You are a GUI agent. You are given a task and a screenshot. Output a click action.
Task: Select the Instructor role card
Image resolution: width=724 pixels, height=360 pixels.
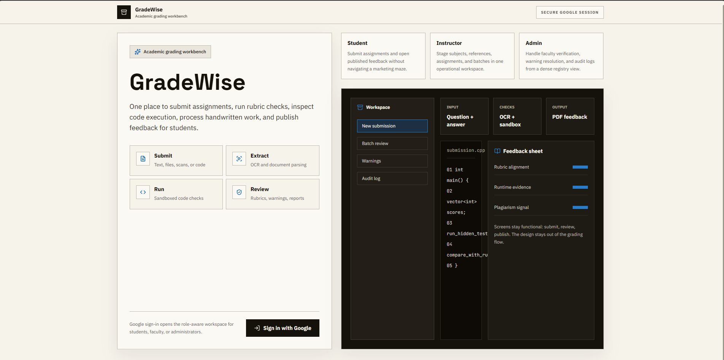tap(472, 56)
